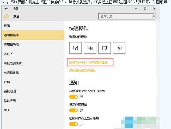Click the search magnifier icon
This screenshot has height=129, width=171.
[154, 16]
